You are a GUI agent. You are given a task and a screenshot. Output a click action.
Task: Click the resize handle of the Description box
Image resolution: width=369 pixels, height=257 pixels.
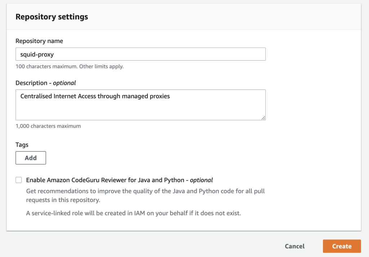(x=264, y=119)
